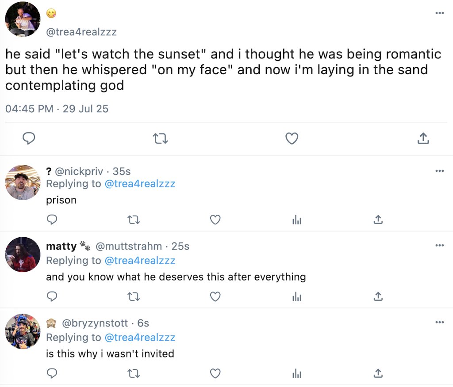This screenshot has height=387, width=453.
Task: Like the main sunset tweet
Action: [x=292, y=139]
